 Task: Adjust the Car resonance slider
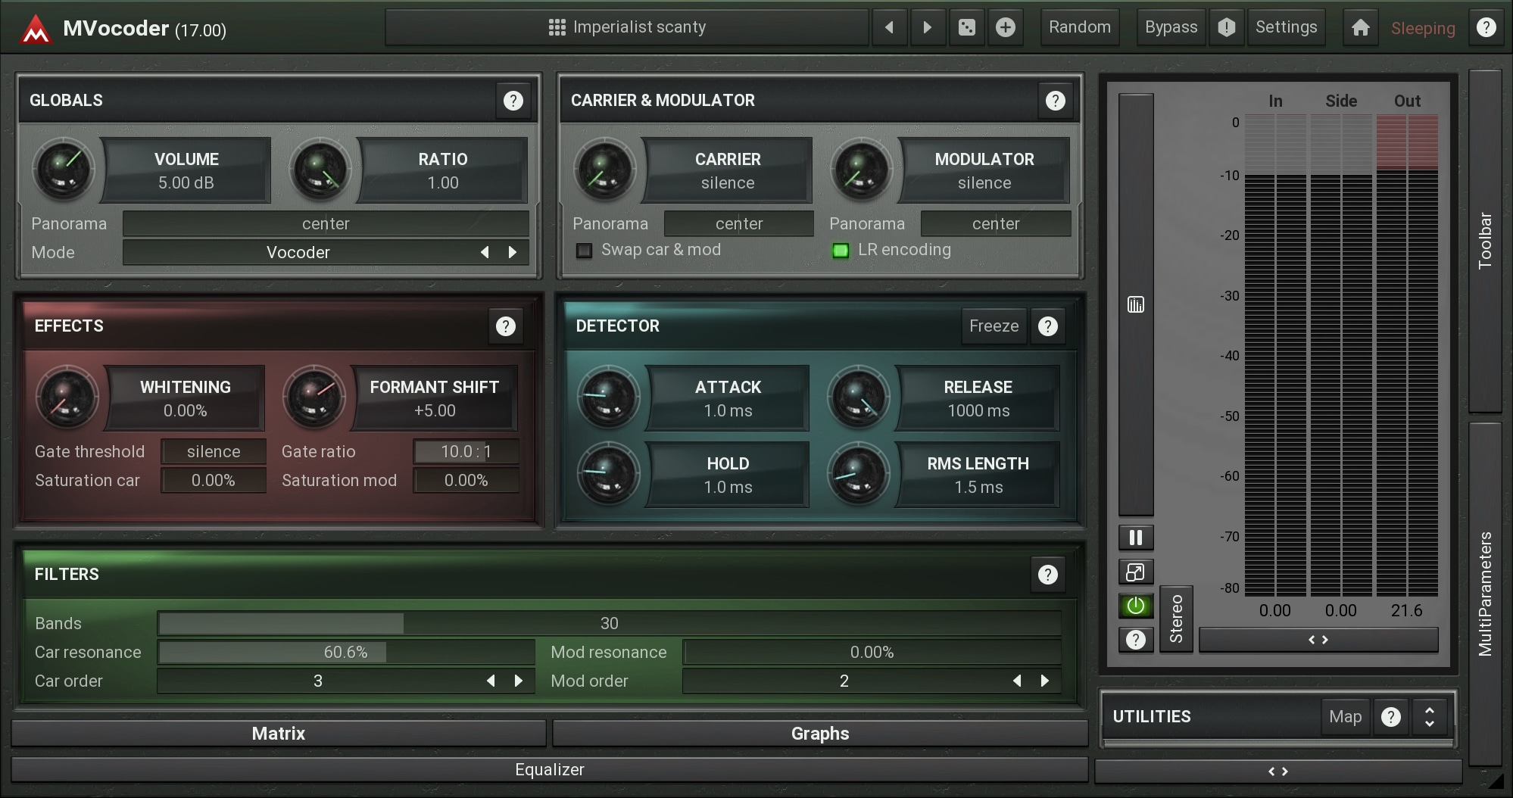pos(345,652)
